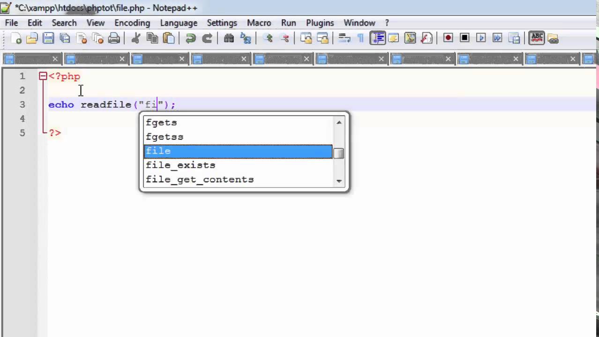The height and width of the screenshot is (337, 599).
Task: Click the autocomplete list scroll up arrow
Action: coord(339,122)
